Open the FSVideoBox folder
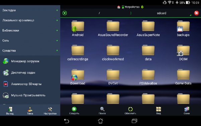Screen dimensions: 201x126 coord(148,77)
